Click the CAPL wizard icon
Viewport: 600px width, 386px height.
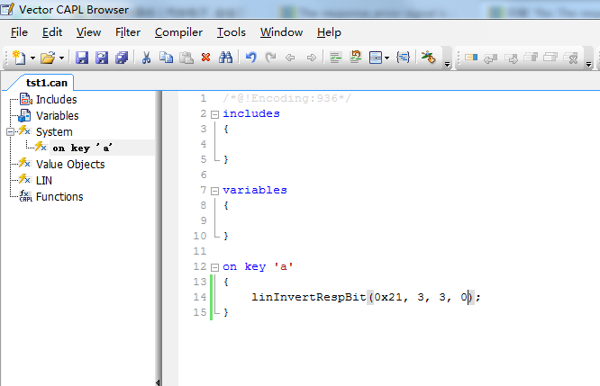click(x=428, y=58)
